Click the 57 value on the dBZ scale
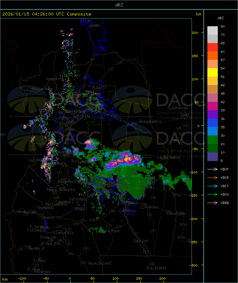 (223, 60)
